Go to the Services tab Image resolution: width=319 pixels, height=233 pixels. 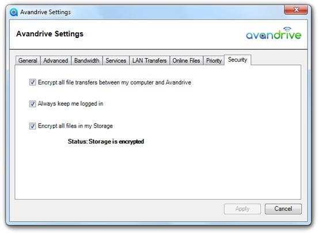tap(116, 60)
